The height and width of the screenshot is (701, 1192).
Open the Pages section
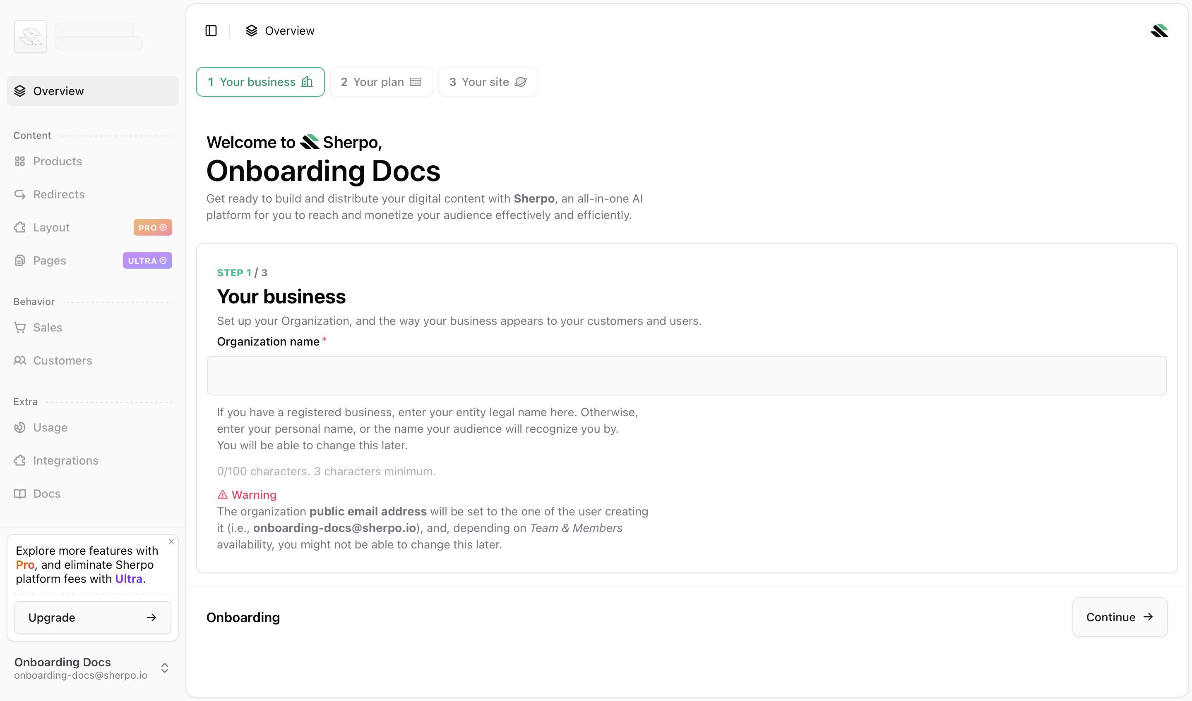pyautogui.click(x=49, y=260)
